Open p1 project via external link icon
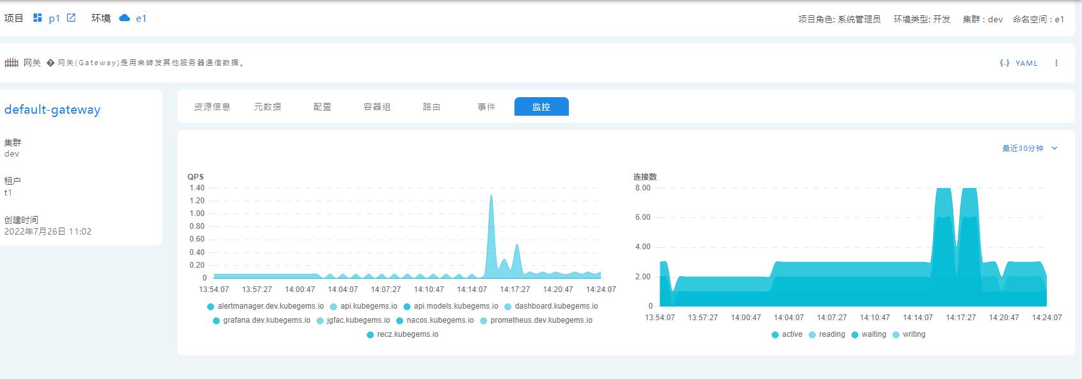The image size is (1082, 379). (x=71, y=18)
